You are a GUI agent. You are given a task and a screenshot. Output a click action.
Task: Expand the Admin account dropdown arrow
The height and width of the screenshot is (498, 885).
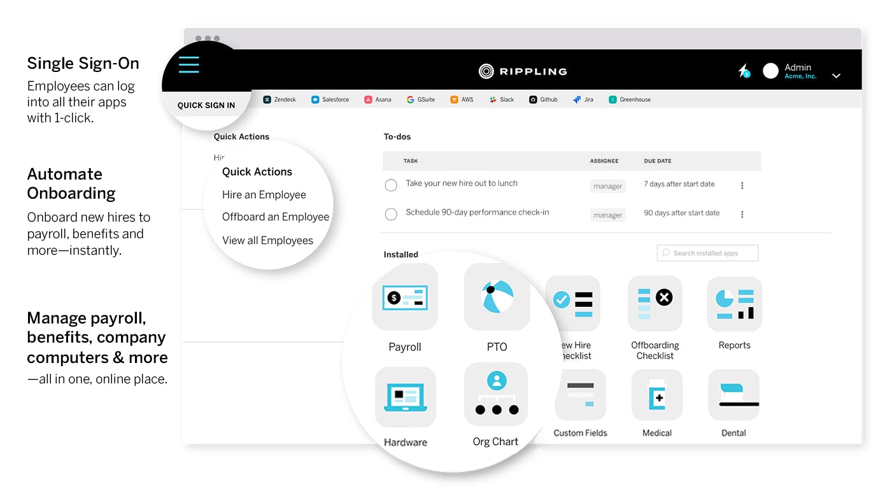point(837,76)
